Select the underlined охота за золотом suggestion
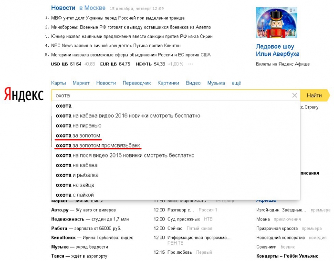Screen dimensions: 334x261 click(x=176, y=136)
